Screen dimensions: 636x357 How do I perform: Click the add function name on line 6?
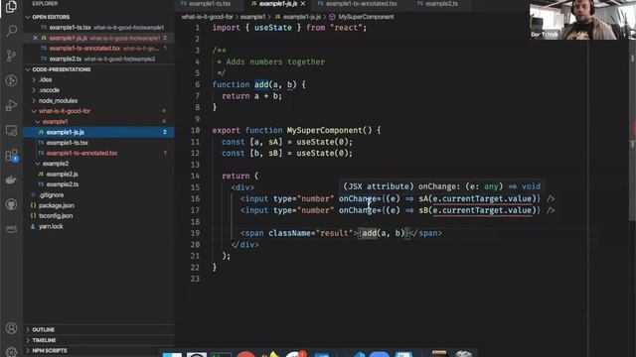pos(261,84)
